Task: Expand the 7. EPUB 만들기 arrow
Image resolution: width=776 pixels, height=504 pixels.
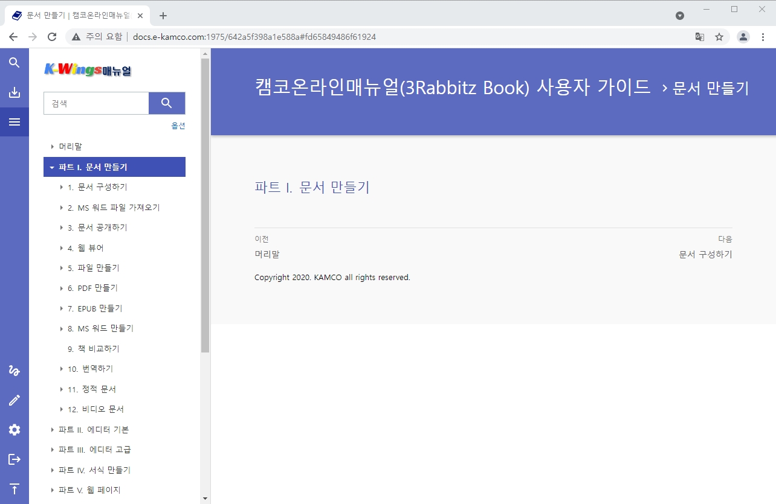Action: coord(62,308)
